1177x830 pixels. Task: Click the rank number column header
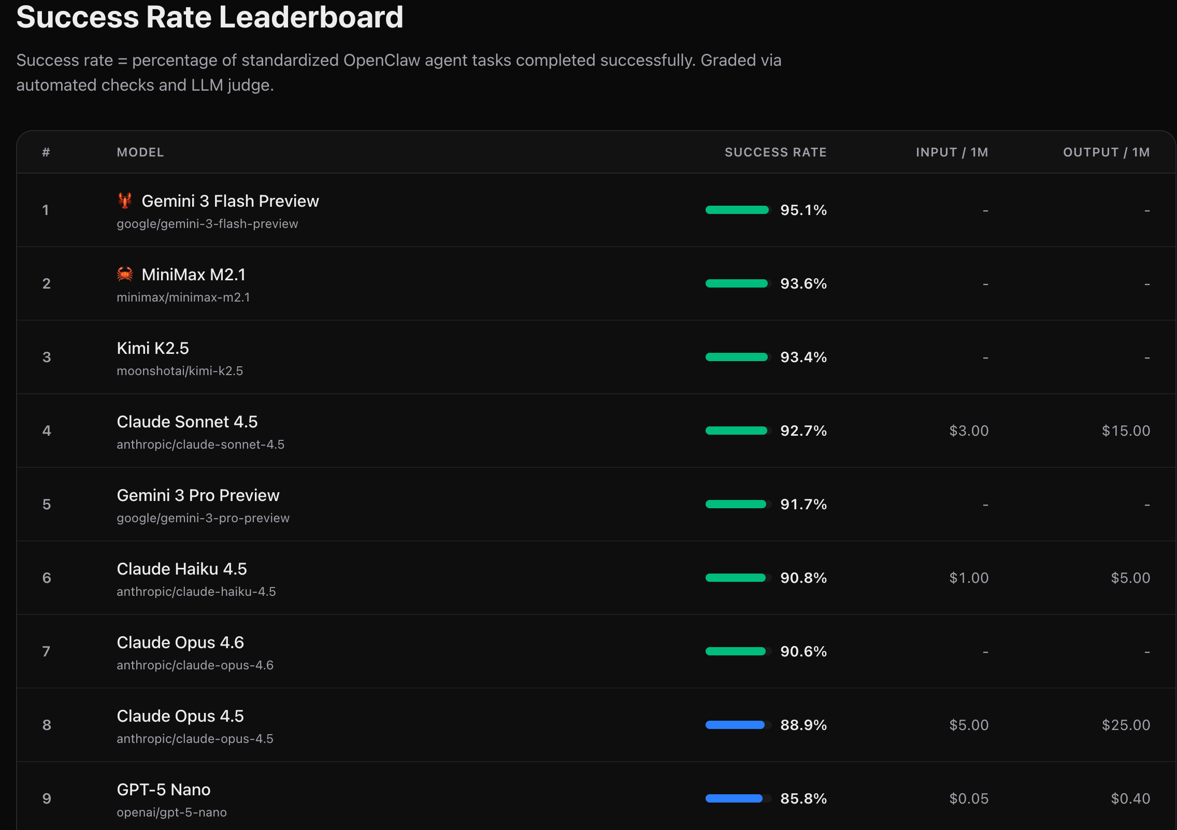pyautogui.click(x=46, y=152)
